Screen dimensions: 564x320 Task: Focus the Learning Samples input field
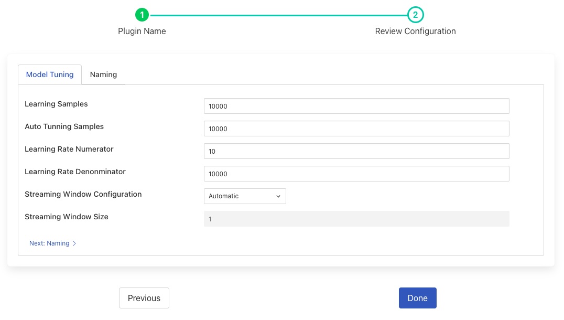(356, 106)
